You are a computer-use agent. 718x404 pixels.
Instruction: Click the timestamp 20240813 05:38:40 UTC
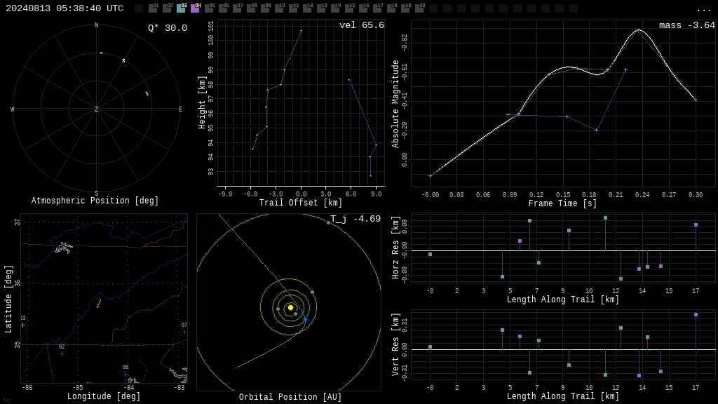[65, 8]
